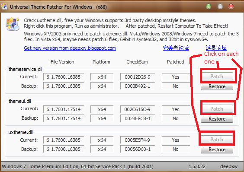
Task: Select themeui.dll backup version 6.1.7601.17514 field
Action: [x=64, y=118]
